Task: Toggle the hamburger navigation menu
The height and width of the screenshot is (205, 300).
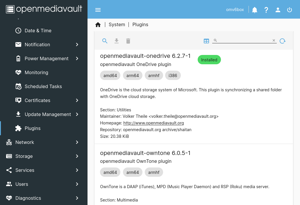Action: tap(98, 10)
